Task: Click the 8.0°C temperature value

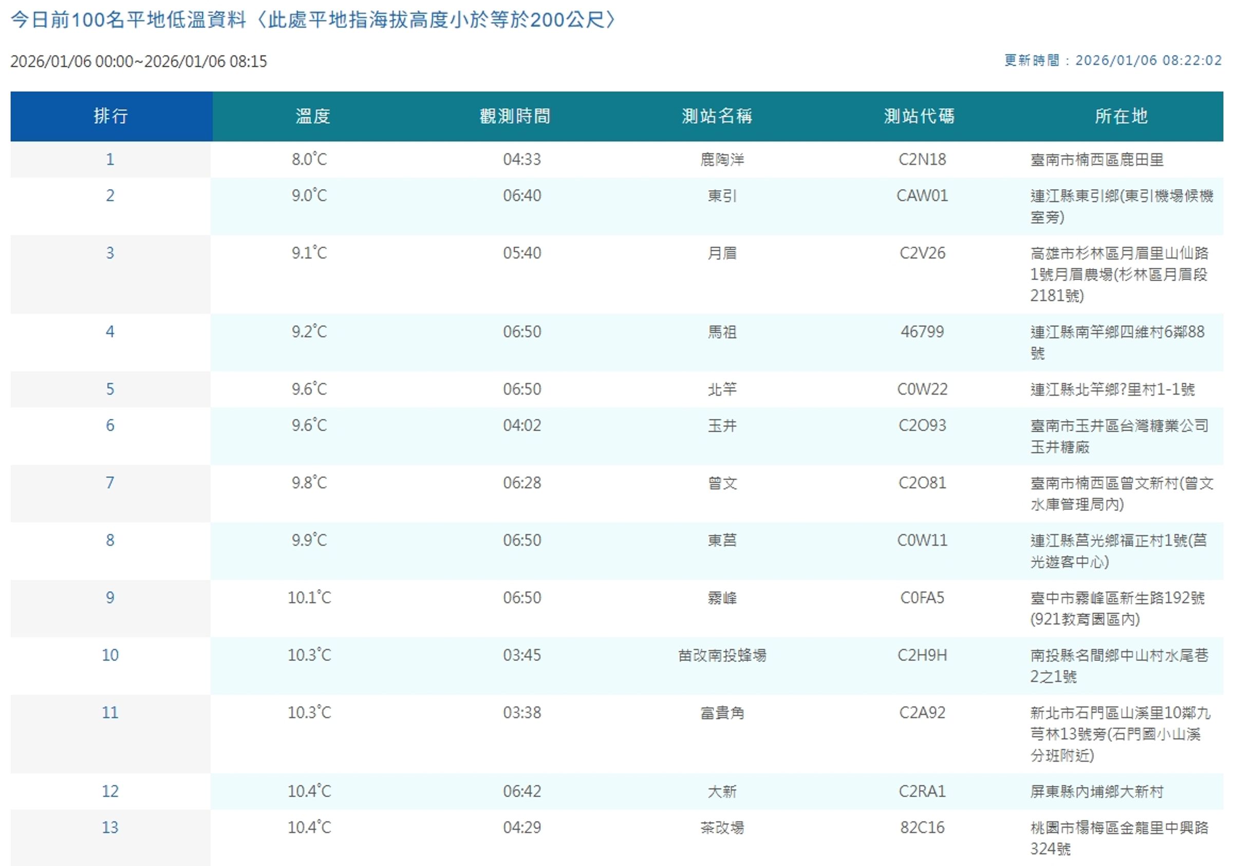Action: 309,159
